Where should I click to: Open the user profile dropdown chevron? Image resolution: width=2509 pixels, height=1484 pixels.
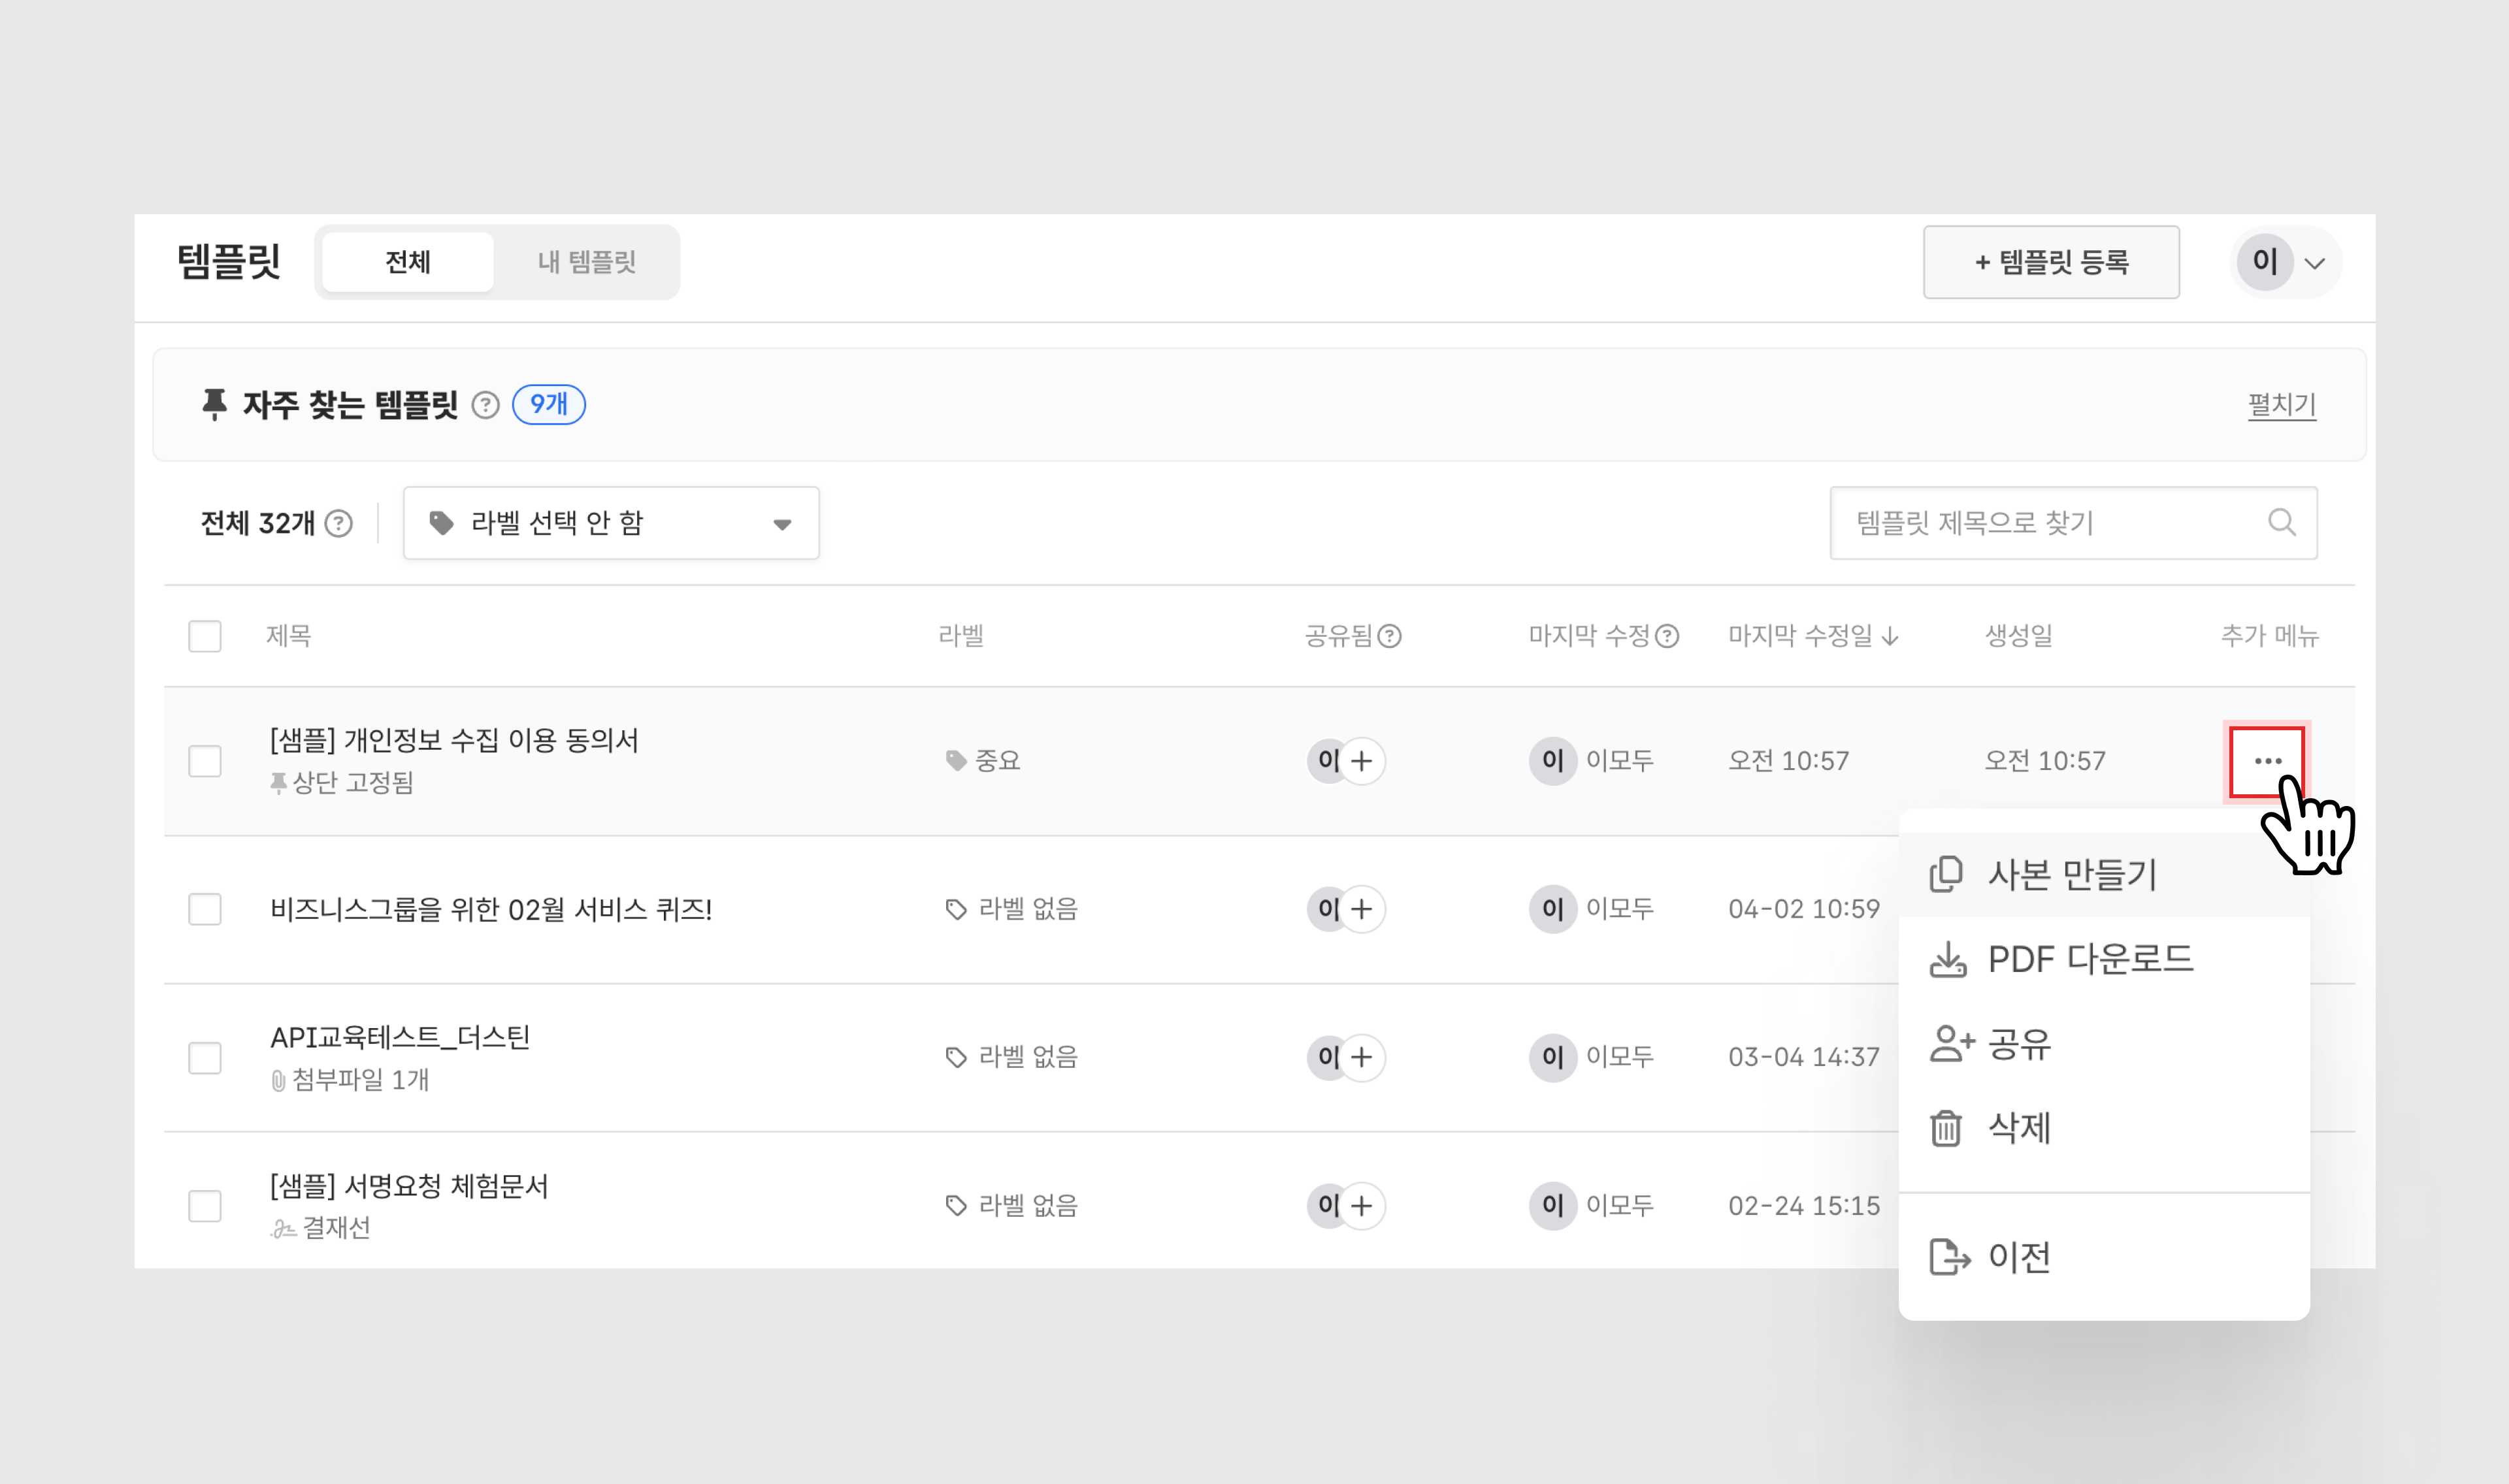pos(2314,263)
